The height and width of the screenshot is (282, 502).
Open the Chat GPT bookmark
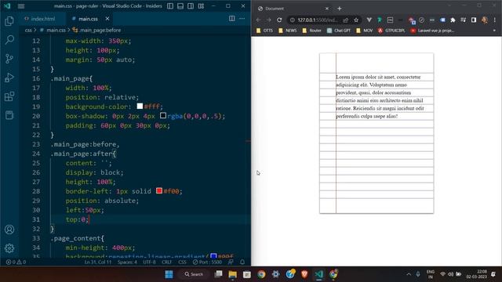[x=338, y=31]
